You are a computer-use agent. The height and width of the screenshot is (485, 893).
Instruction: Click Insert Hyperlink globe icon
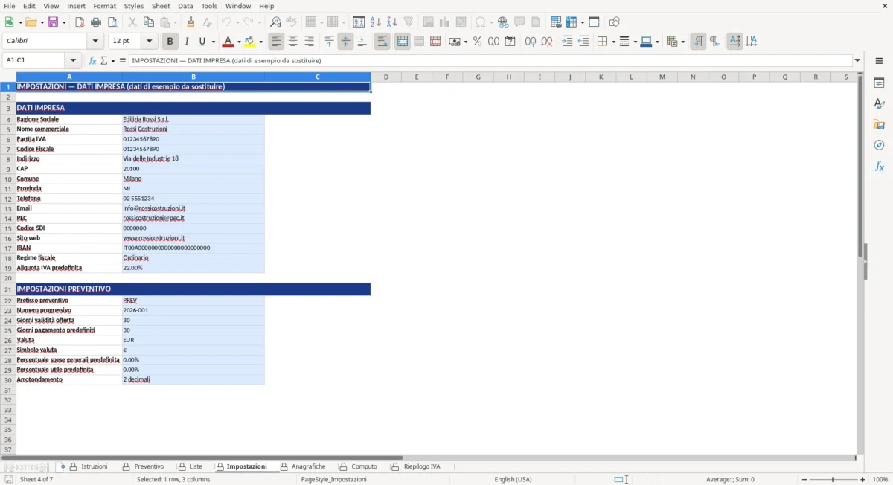tap(503, 22)
